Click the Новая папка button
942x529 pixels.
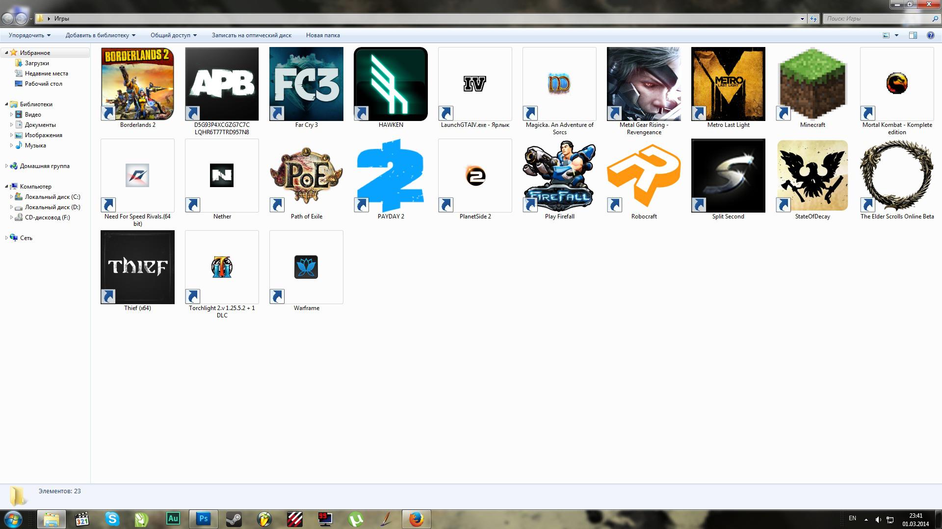pos(322,35)
